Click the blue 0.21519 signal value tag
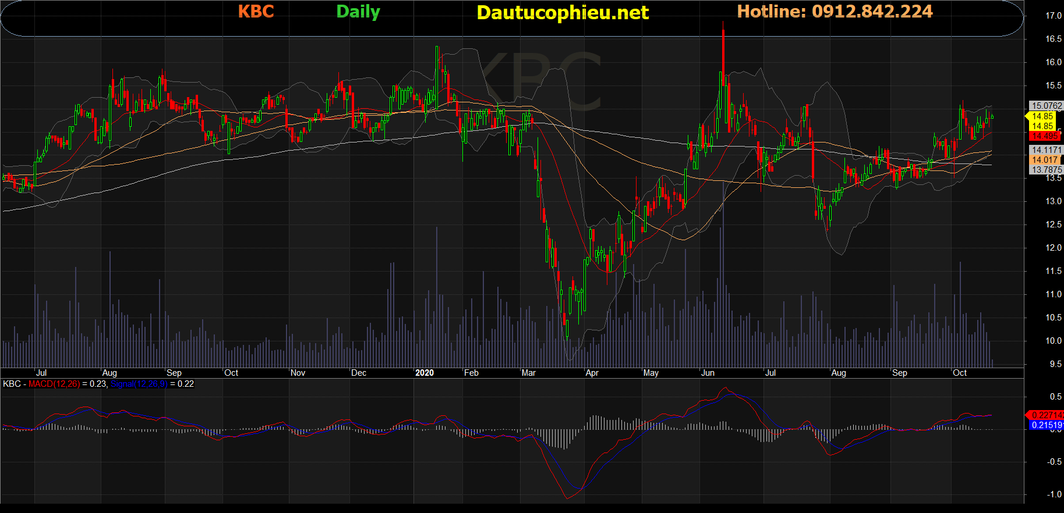This screenshot has height=513, width=1064. tap(1046, 425)
